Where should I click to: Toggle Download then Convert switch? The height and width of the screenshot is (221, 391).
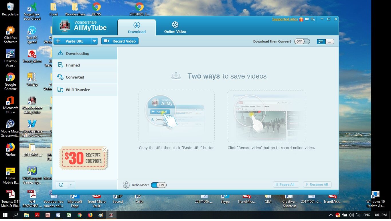coord(302,41)
